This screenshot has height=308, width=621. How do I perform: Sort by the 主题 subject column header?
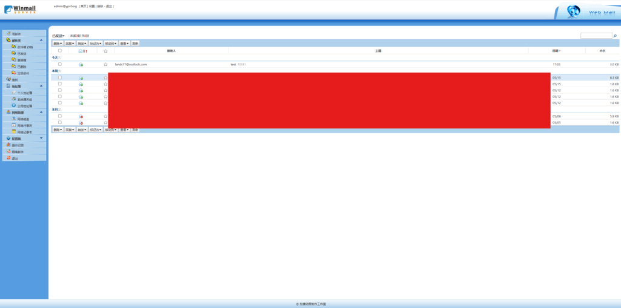click(x=378, y=51)
